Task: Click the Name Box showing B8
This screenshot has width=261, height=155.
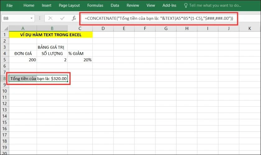Action: (x=16, y=18)
